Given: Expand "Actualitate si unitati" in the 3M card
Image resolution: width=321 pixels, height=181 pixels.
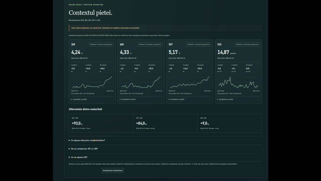Looking at the screenshot, I should click(79, 99).
